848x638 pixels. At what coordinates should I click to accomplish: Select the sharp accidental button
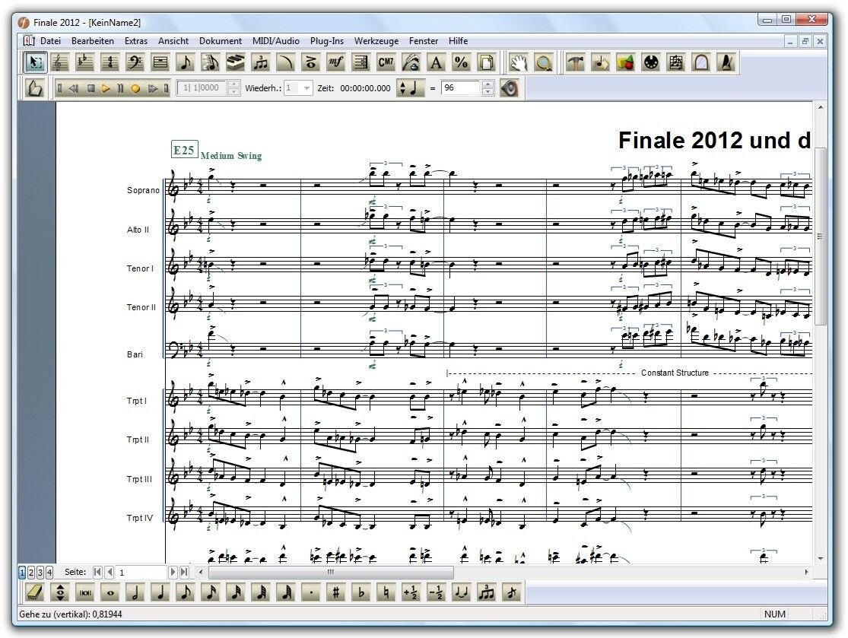coord(336,592)
